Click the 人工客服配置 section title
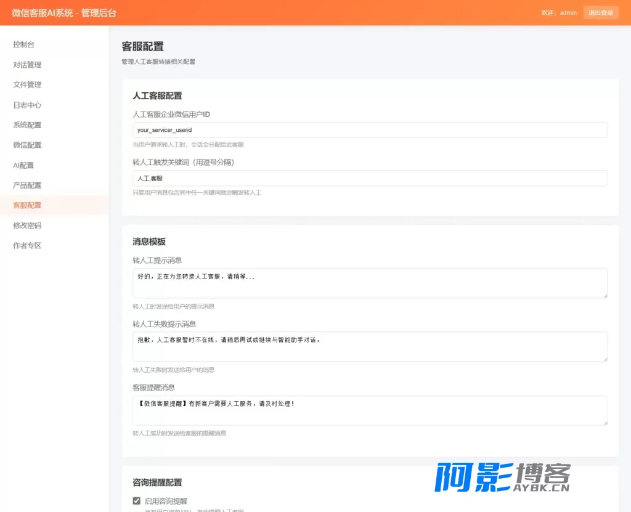 click(x=157, y=95)
